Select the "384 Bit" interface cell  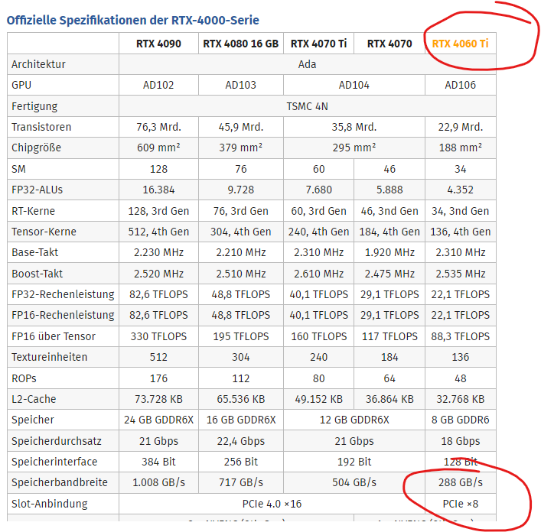[x=158, y=462]
